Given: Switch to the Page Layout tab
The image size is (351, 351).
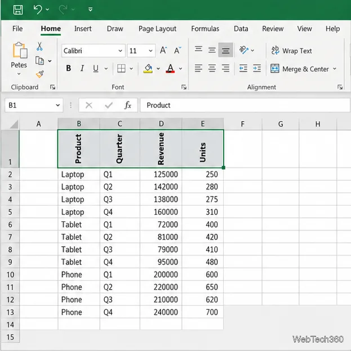Looking at the screenshot, I should pyautogui.click(x=157, y=29).
